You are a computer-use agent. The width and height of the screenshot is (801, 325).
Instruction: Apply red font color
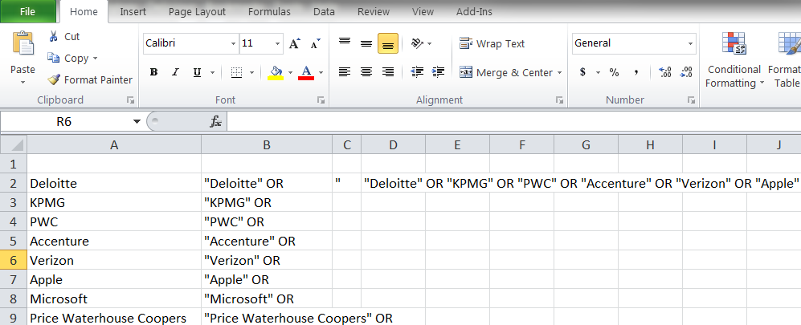pyautogui.click(x=306, y=72)
